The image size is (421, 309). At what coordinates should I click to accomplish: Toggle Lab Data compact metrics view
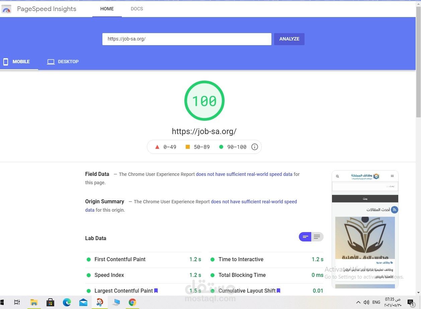tap(305, 236)
